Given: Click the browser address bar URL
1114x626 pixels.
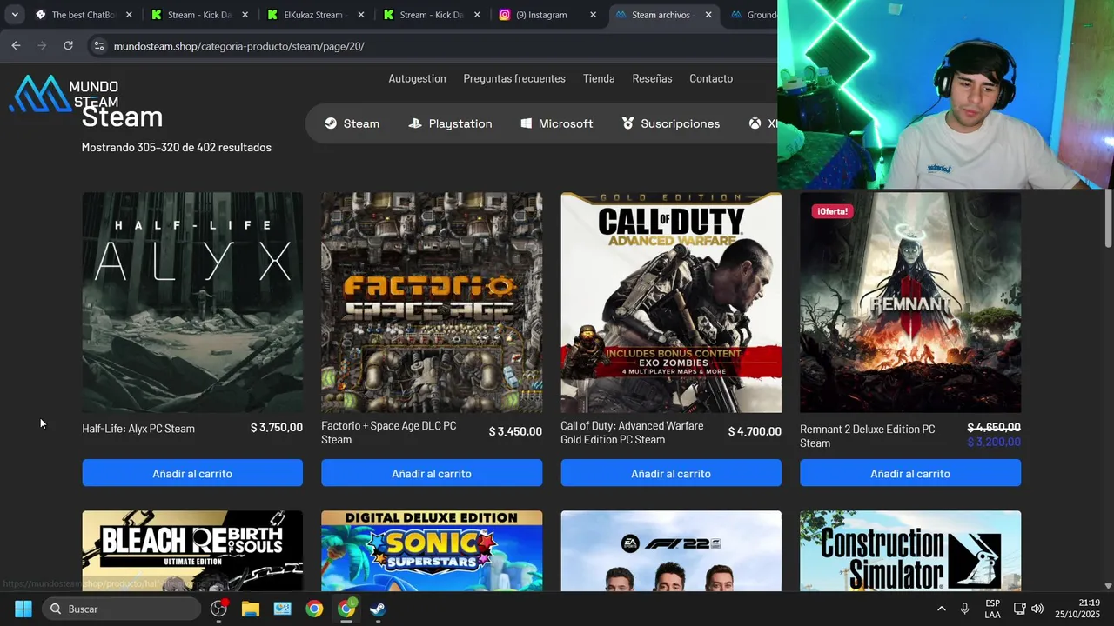Looking at the screenshot, I should (x=238, y=46).
